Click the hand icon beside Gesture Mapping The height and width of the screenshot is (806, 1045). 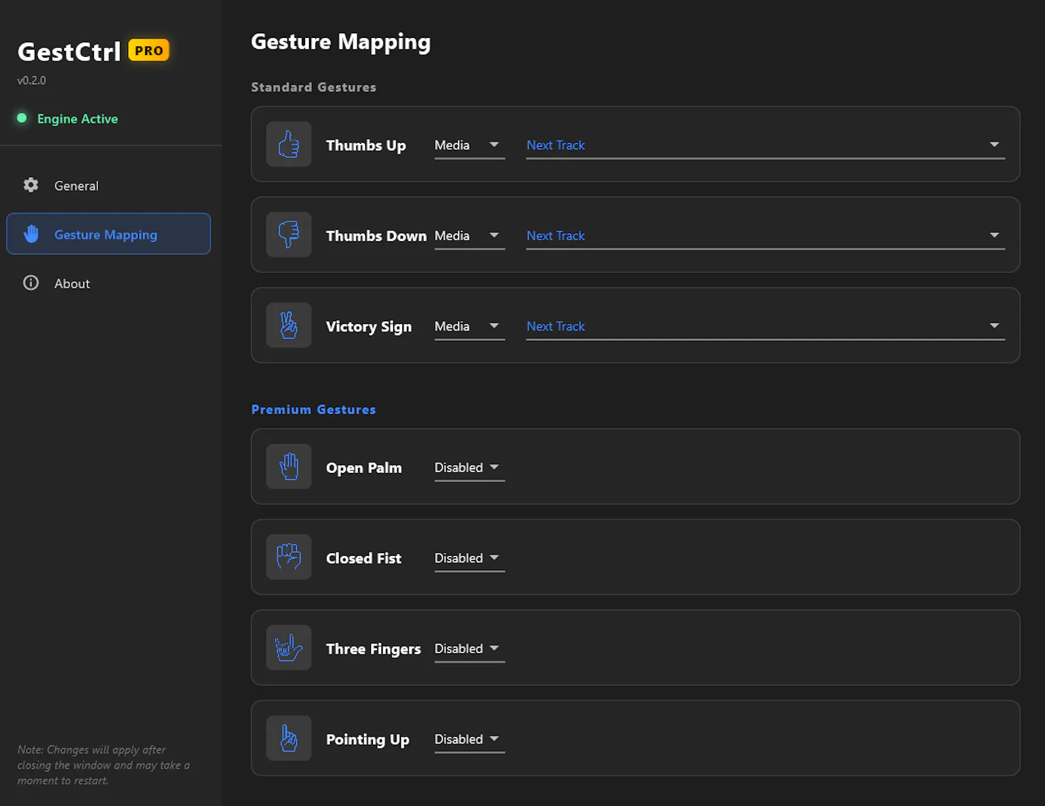[x=31, y=234]
